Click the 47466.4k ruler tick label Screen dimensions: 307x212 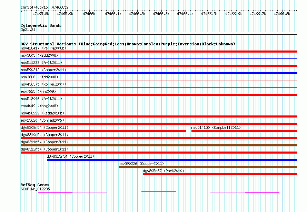[x=185, y=14]
